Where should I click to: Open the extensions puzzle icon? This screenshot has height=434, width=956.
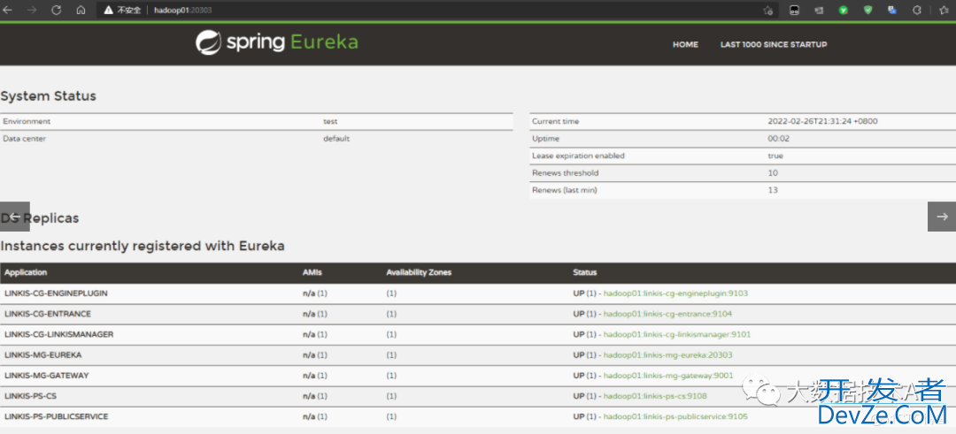pos(916,11)
